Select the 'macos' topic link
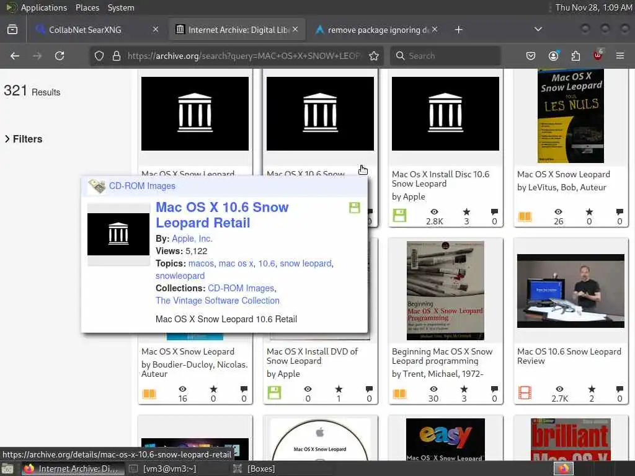The width and height of the screenshot is (635, 476). tap(201, 263)
